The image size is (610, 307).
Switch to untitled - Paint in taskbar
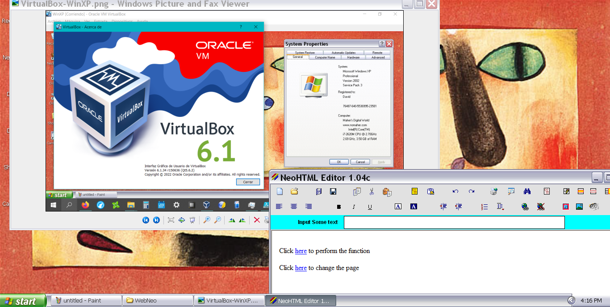point(86,301)
